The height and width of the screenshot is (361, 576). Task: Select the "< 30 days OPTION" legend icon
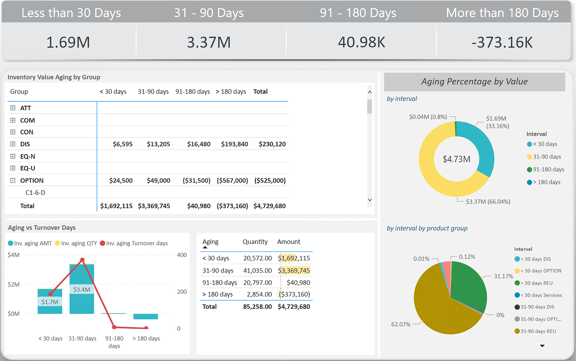coord(516,270)
